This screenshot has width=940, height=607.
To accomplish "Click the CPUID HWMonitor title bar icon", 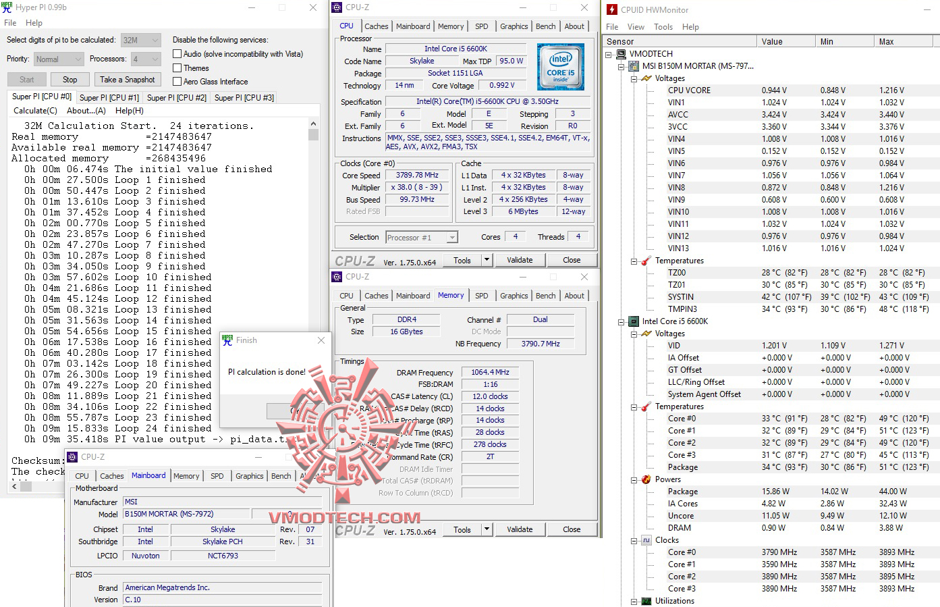I will tap(612, 9).
